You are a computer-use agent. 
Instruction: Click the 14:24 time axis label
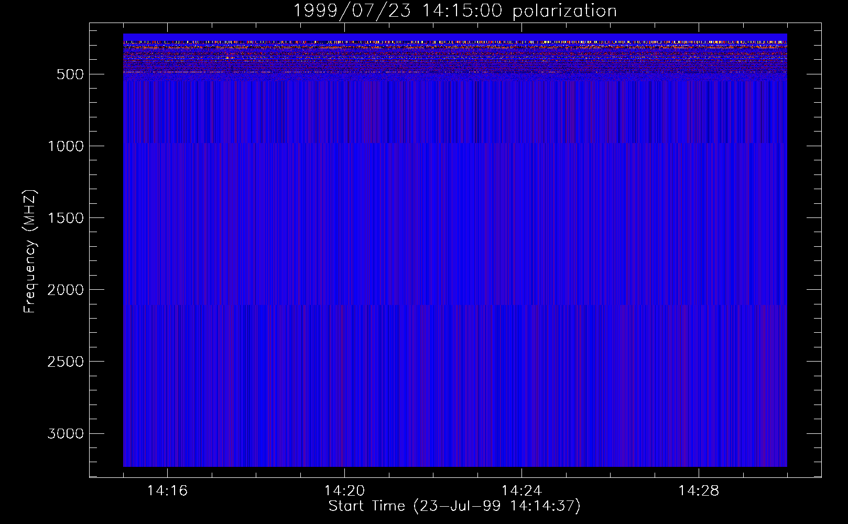point(521,490)
